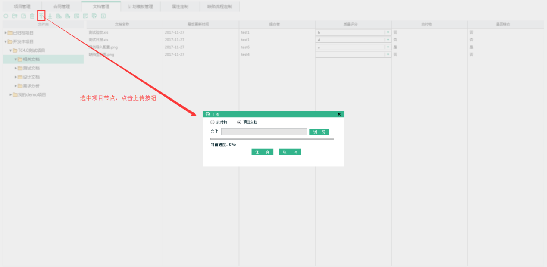Collapse the 开发中项目 tree node
Image resolution: width=547 pixels, height=267 pixels.
click(6, 42)
